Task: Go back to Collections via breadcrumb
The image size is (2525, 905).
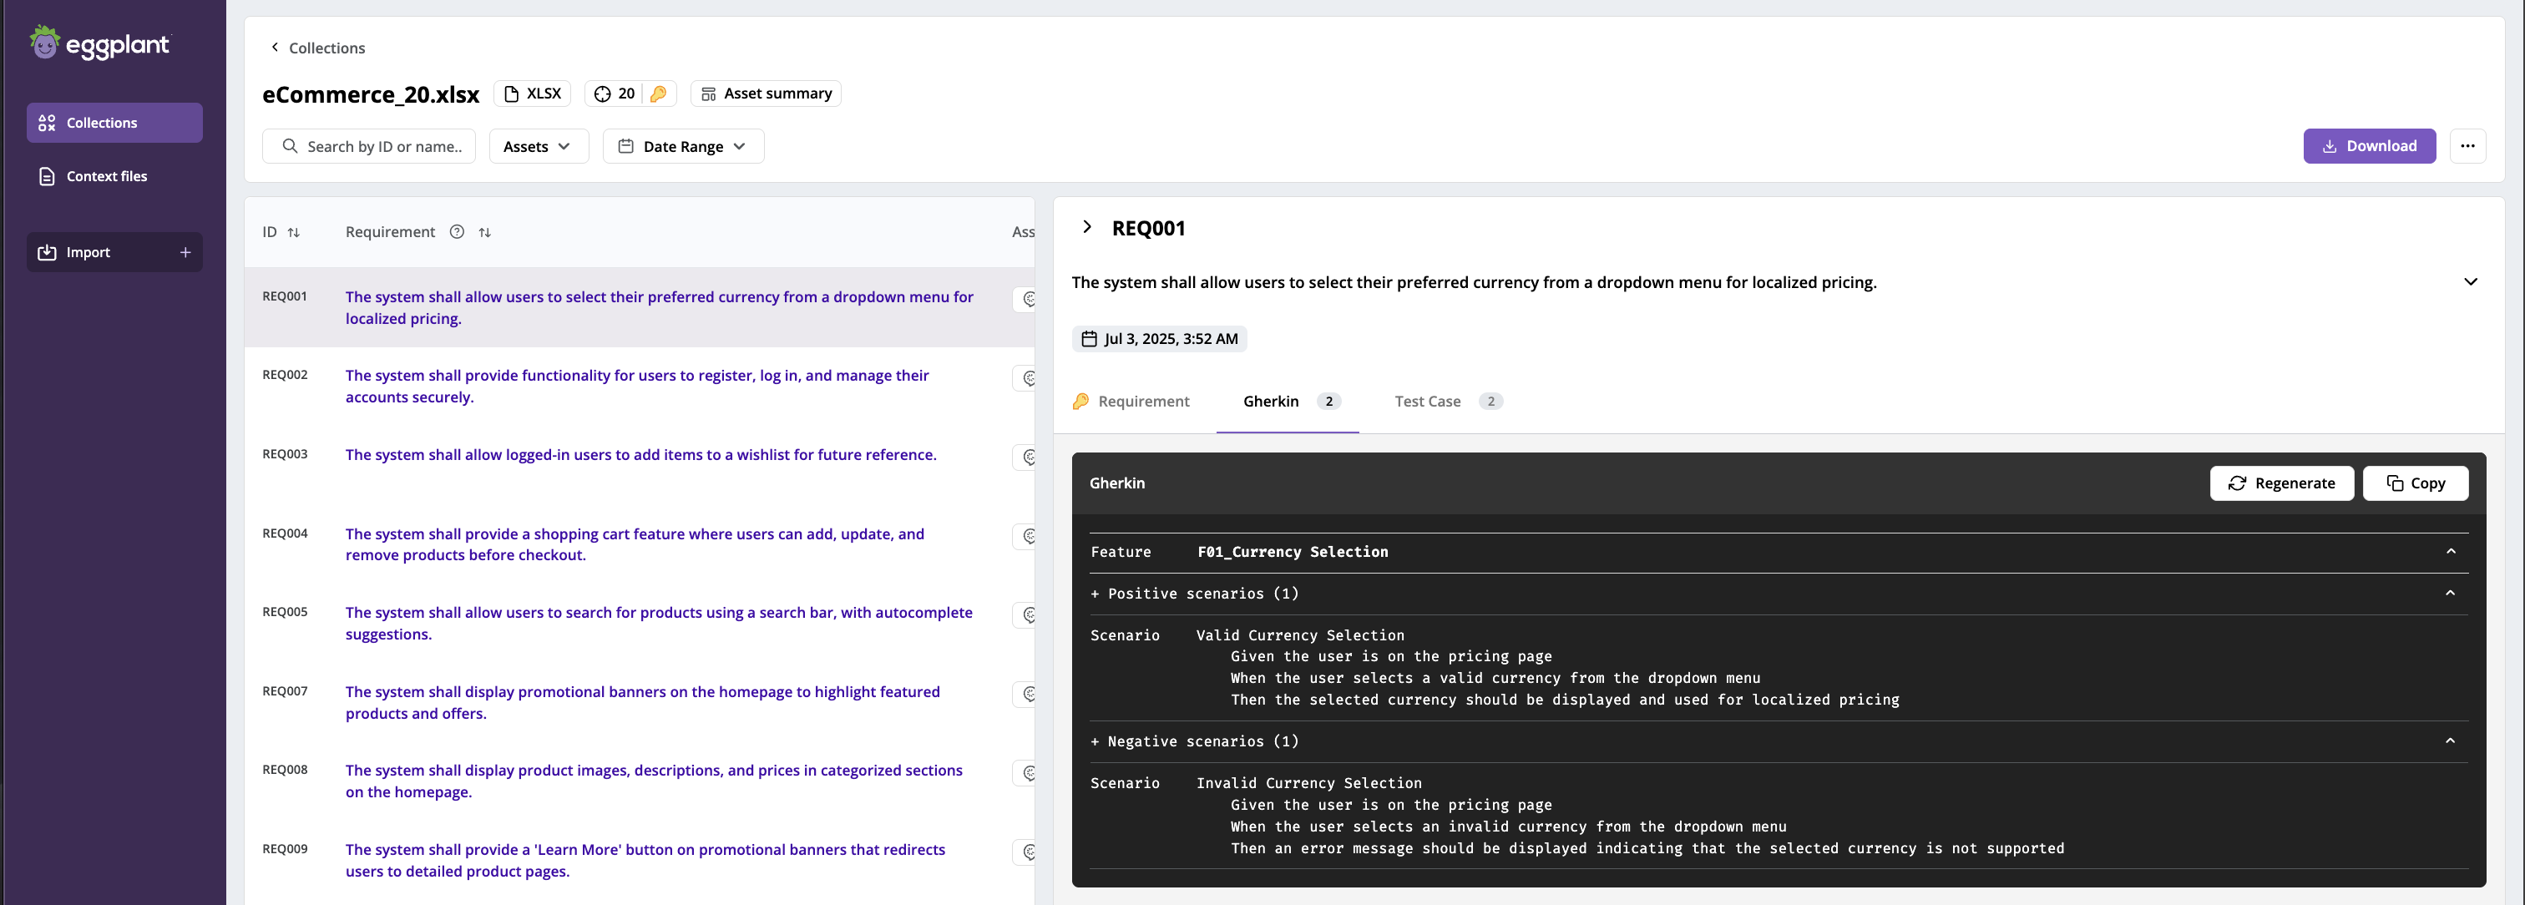Action: 317,48
